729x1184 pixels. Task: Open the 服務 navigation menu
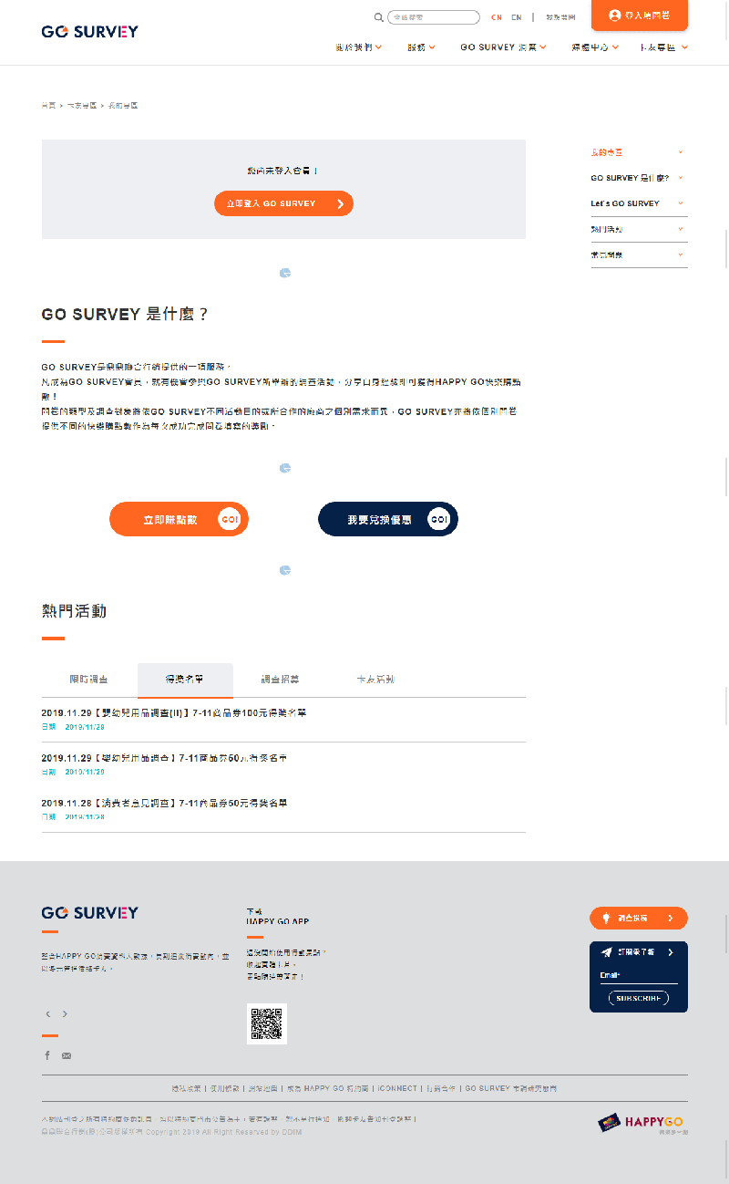coord(416,47)
